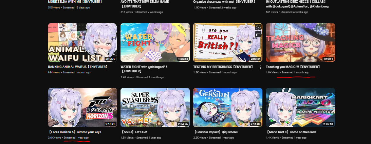The image size is (371, 144).
Task: Click the RANKING ANIMAL WAIFUS title
Action: tap(78, 67)
